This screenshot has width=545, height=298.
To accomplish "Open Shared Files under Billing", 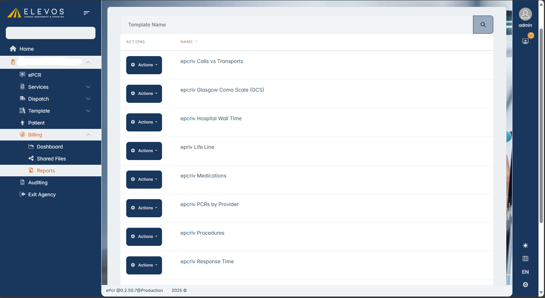I will 51,159.
